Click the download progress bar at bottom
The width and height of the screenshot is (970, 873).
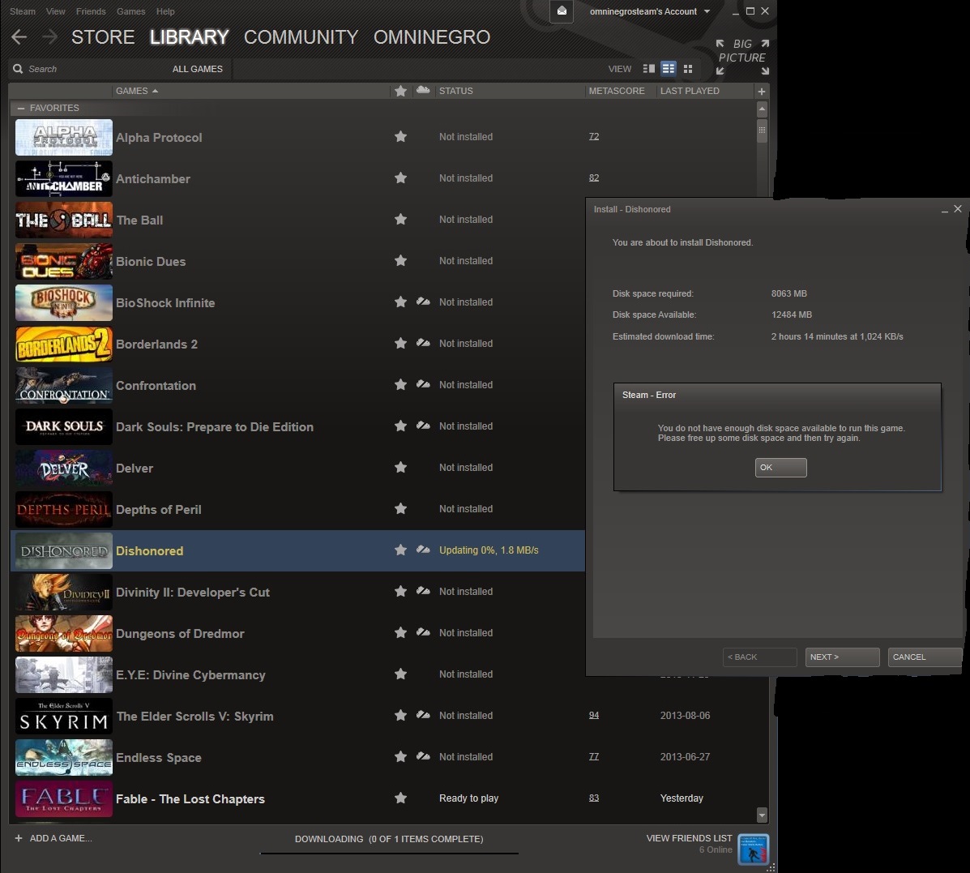click(389, 853)
